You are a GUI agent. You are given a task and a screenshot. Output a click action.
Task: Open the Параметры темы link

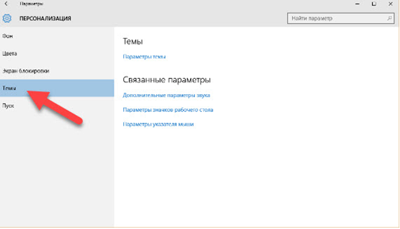pyautogui.click(x=144, y=57)
